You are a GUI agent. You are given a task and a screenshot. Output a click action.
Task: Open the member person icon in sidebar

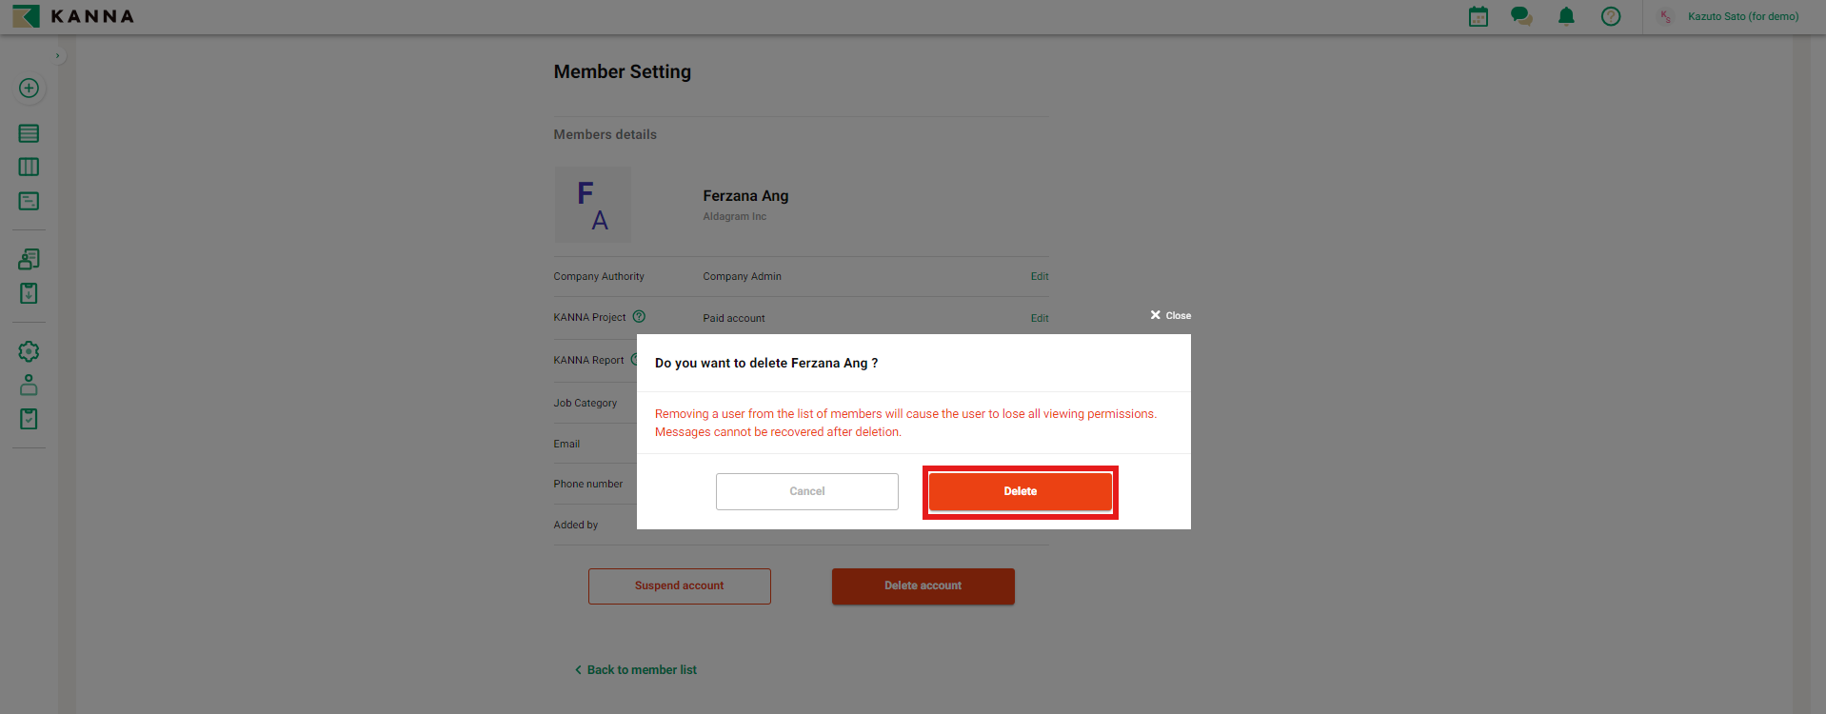point(29,385)
